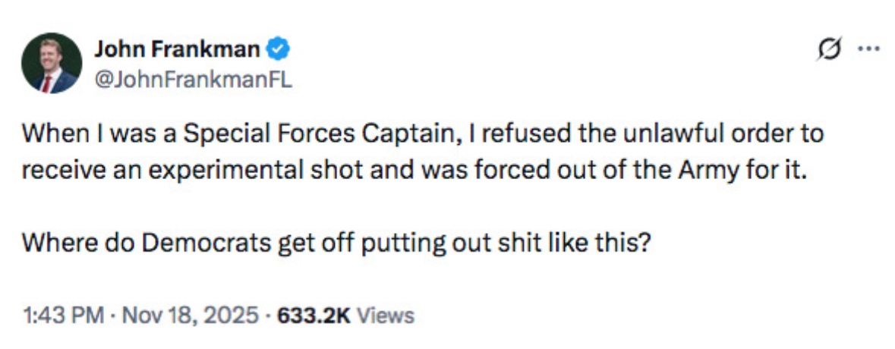Click the Views label beside the count

(386, 315)
